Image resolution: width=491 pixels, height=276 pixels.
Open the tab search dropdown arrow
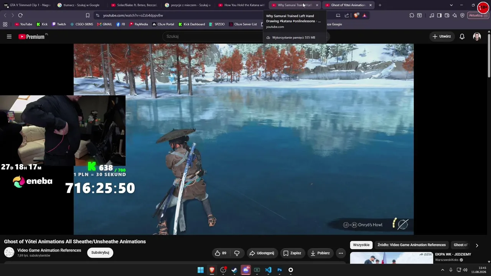point(451,5)
